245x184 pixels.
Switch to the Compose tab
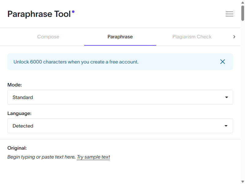[48, 37]
